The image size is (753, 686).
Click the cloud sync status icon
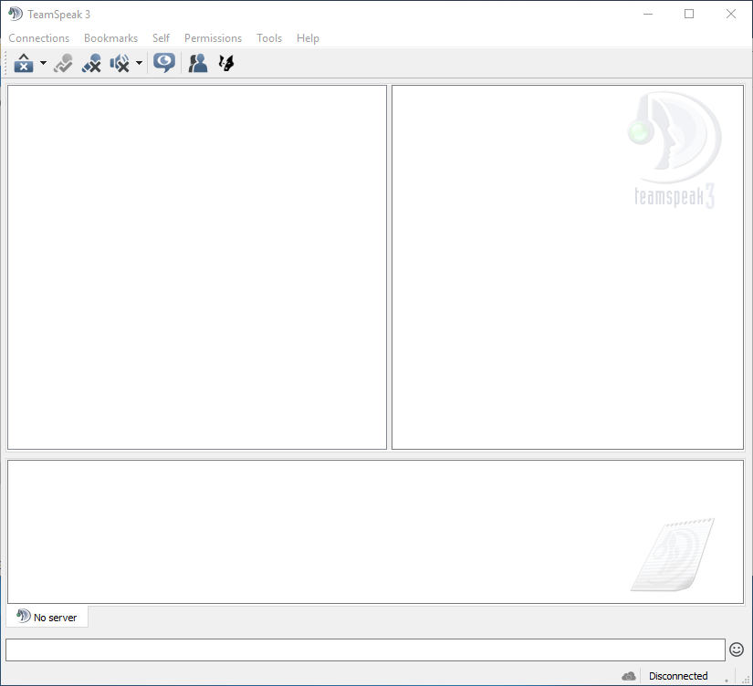click(x=629, y=676)
